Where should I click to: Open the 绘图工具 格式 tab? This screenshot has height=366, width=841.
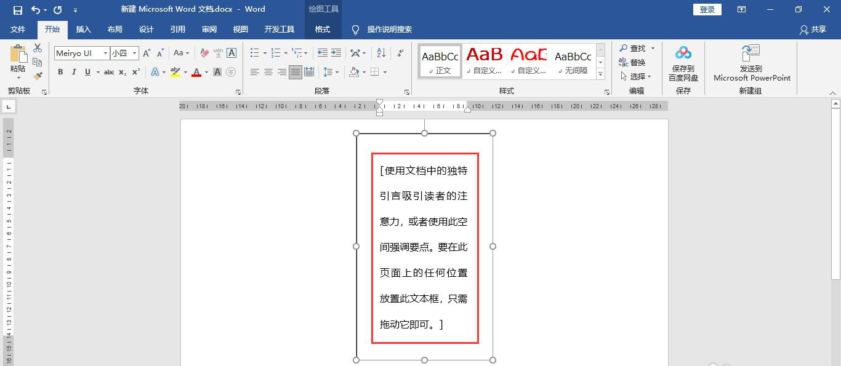coord(324,29)
